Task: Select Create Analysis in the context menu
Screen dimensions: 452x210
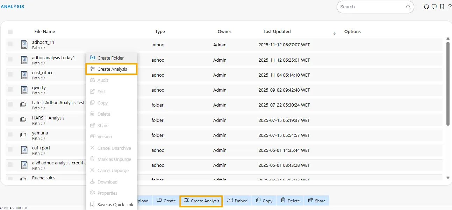Action: tap(112, 69)
